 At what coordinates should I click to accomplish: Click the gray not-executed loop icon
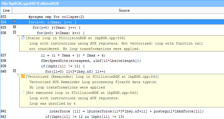click(23, 92)
